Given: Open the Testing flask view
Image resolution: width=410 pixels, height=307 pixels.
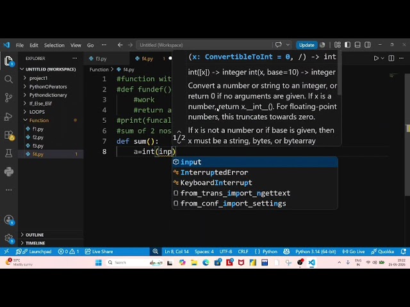Looking at the screenshot, I should [x=8, y=153].
